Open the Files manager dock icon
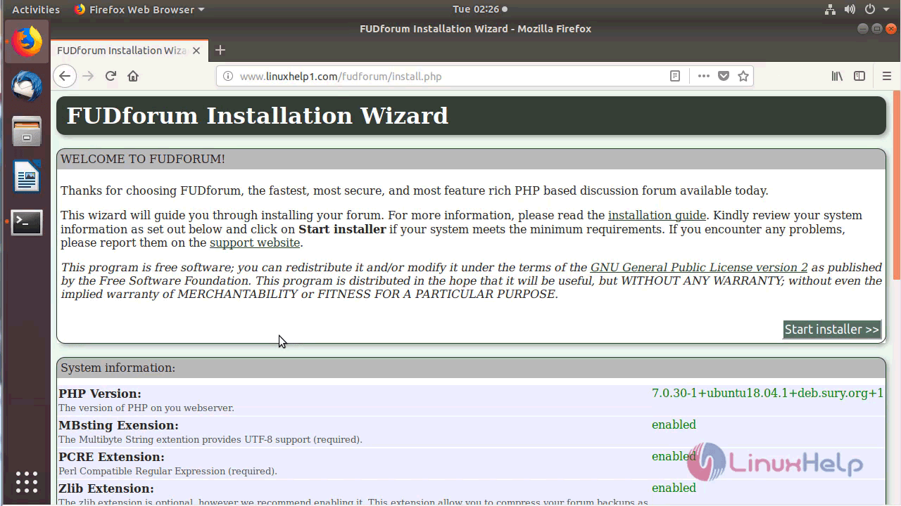The image size is (901, 506). point(27,131)
